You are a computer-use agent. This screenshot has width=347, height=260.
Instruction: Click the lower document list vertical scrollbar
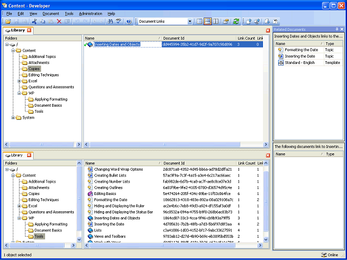[266, 201]
